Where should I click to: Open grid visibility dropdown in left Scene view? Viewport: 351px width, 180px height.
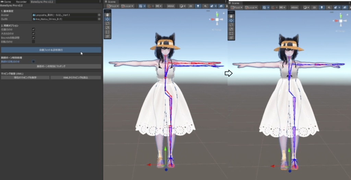pyautogui.click(x=145, y=6)
